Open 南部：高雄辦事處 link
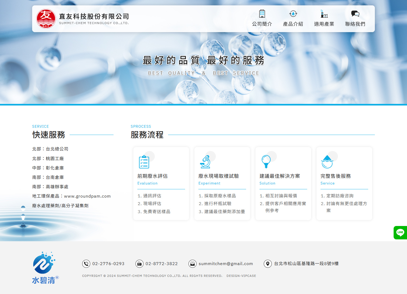407x294 pixels. coord(50,187)
